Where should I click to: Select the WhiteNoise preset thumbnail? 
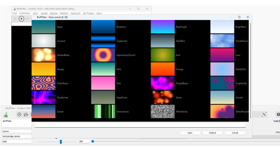162,111
